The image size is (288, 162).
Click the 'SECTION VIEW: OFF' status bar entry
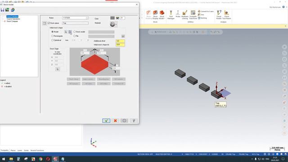click(145, 154)
